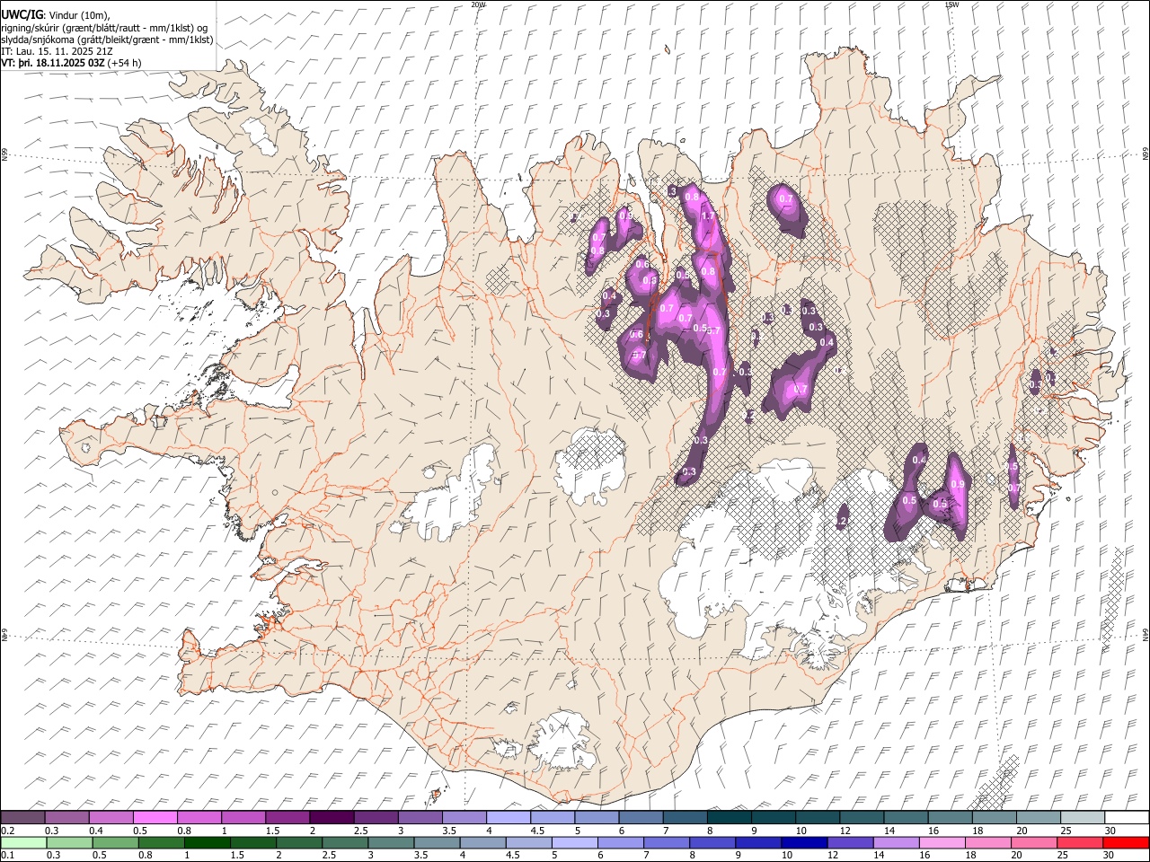Viewport: 1150px width, 862px height.
Task: Select the lower legend swatch between 4 and 4.5
Action: pos(483,842)
